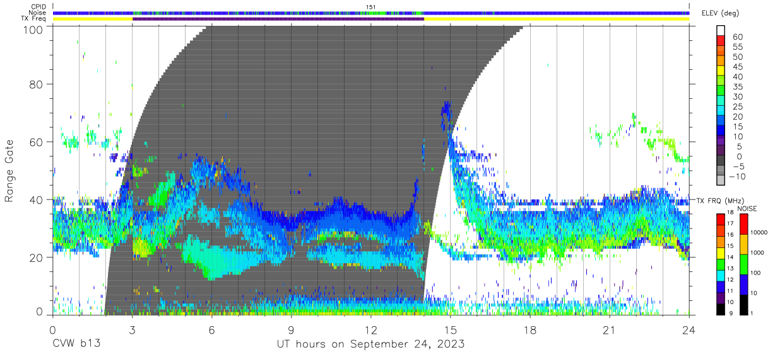Click the UT hours tick label '9'
The width and height of the screenshot is (775, 357).
pyautogui.click(x=291, y=330)
